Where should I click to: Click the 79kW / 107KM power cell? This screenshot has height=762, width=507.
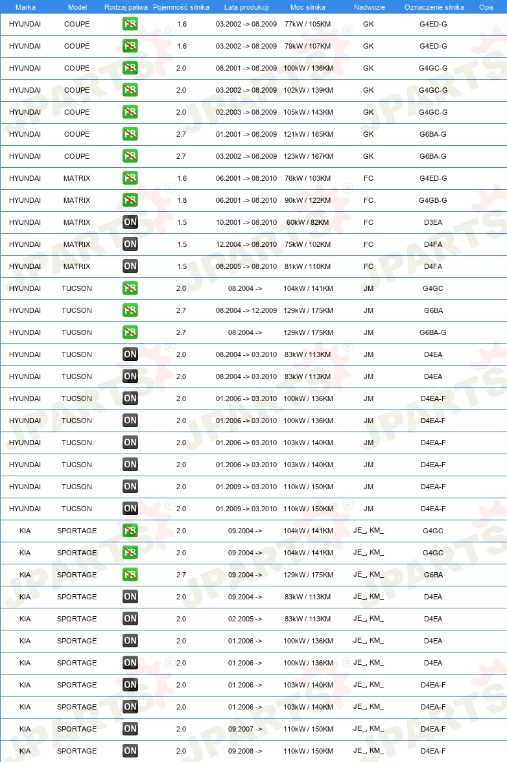pos(308,45)
